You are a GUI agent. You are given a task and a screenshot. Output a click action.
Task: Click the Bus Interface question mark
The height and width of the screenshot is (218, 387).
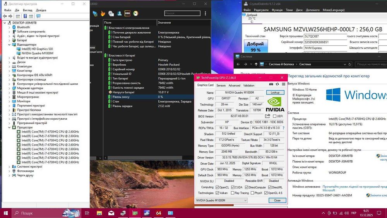click(283, 128)
